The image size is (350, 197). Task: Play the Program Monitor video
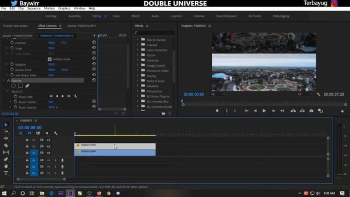click(x=264, y=111)
